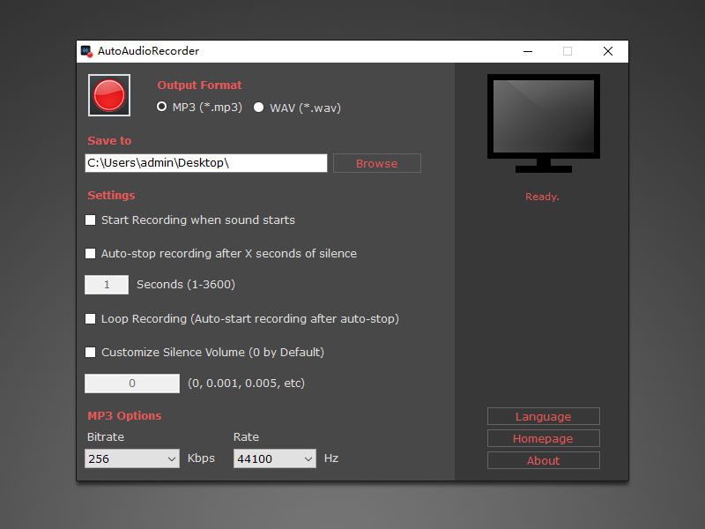Enable Customize Silence Volume
This screenshot has width=705, height=529.
[x=91, y=352]
